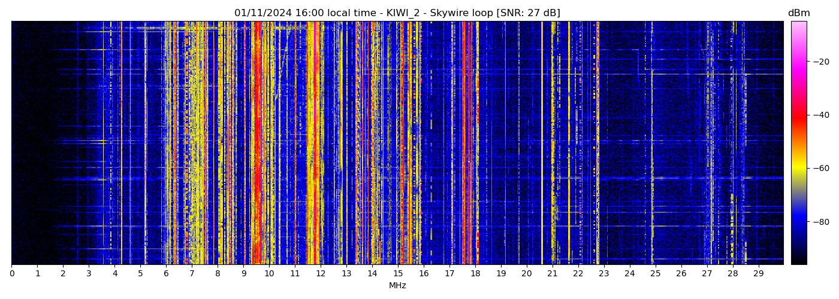
Task: Click the yellow signal line near 22.8 MHz
Action: (x=597, y=144)
